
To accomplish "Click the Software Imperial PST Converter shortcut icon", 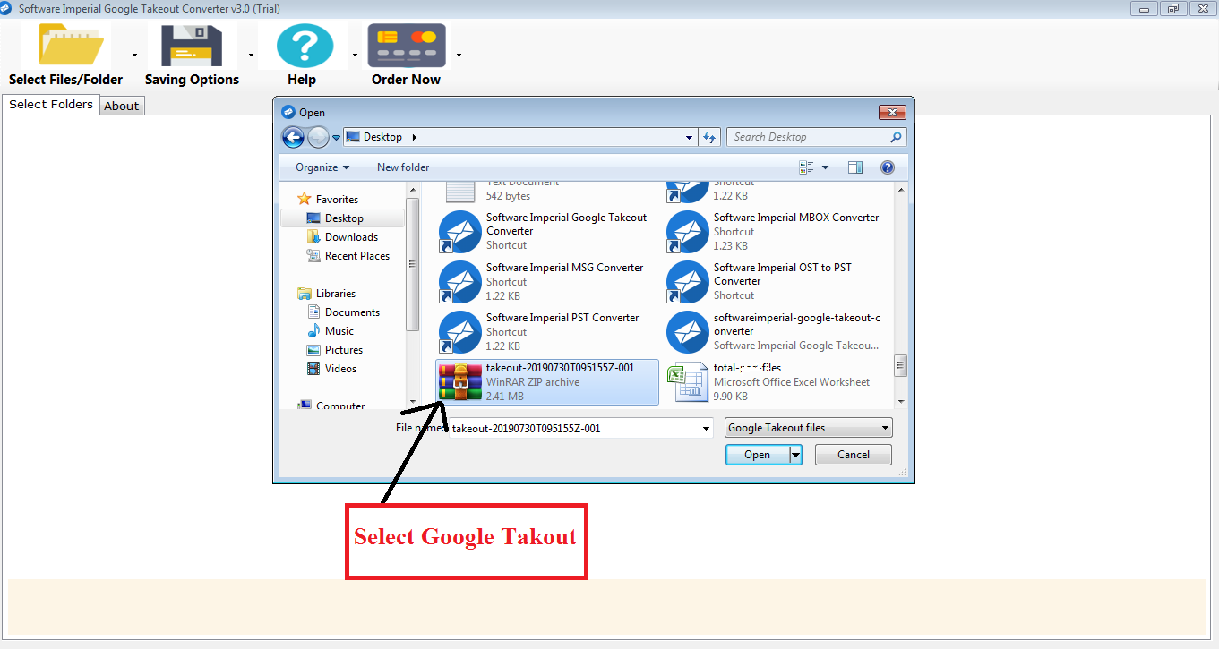I will [460, 332].
